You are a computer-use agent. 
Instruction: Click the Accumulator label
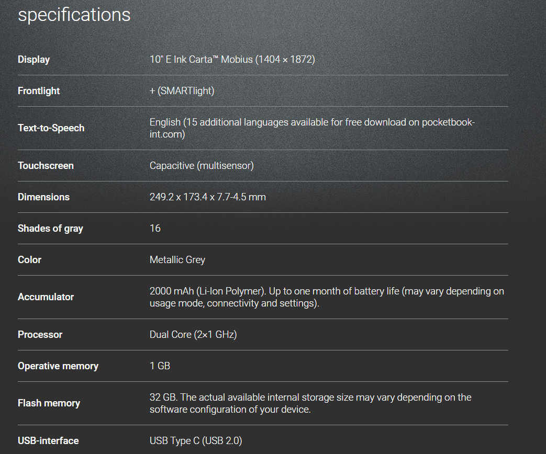point(46,297)
